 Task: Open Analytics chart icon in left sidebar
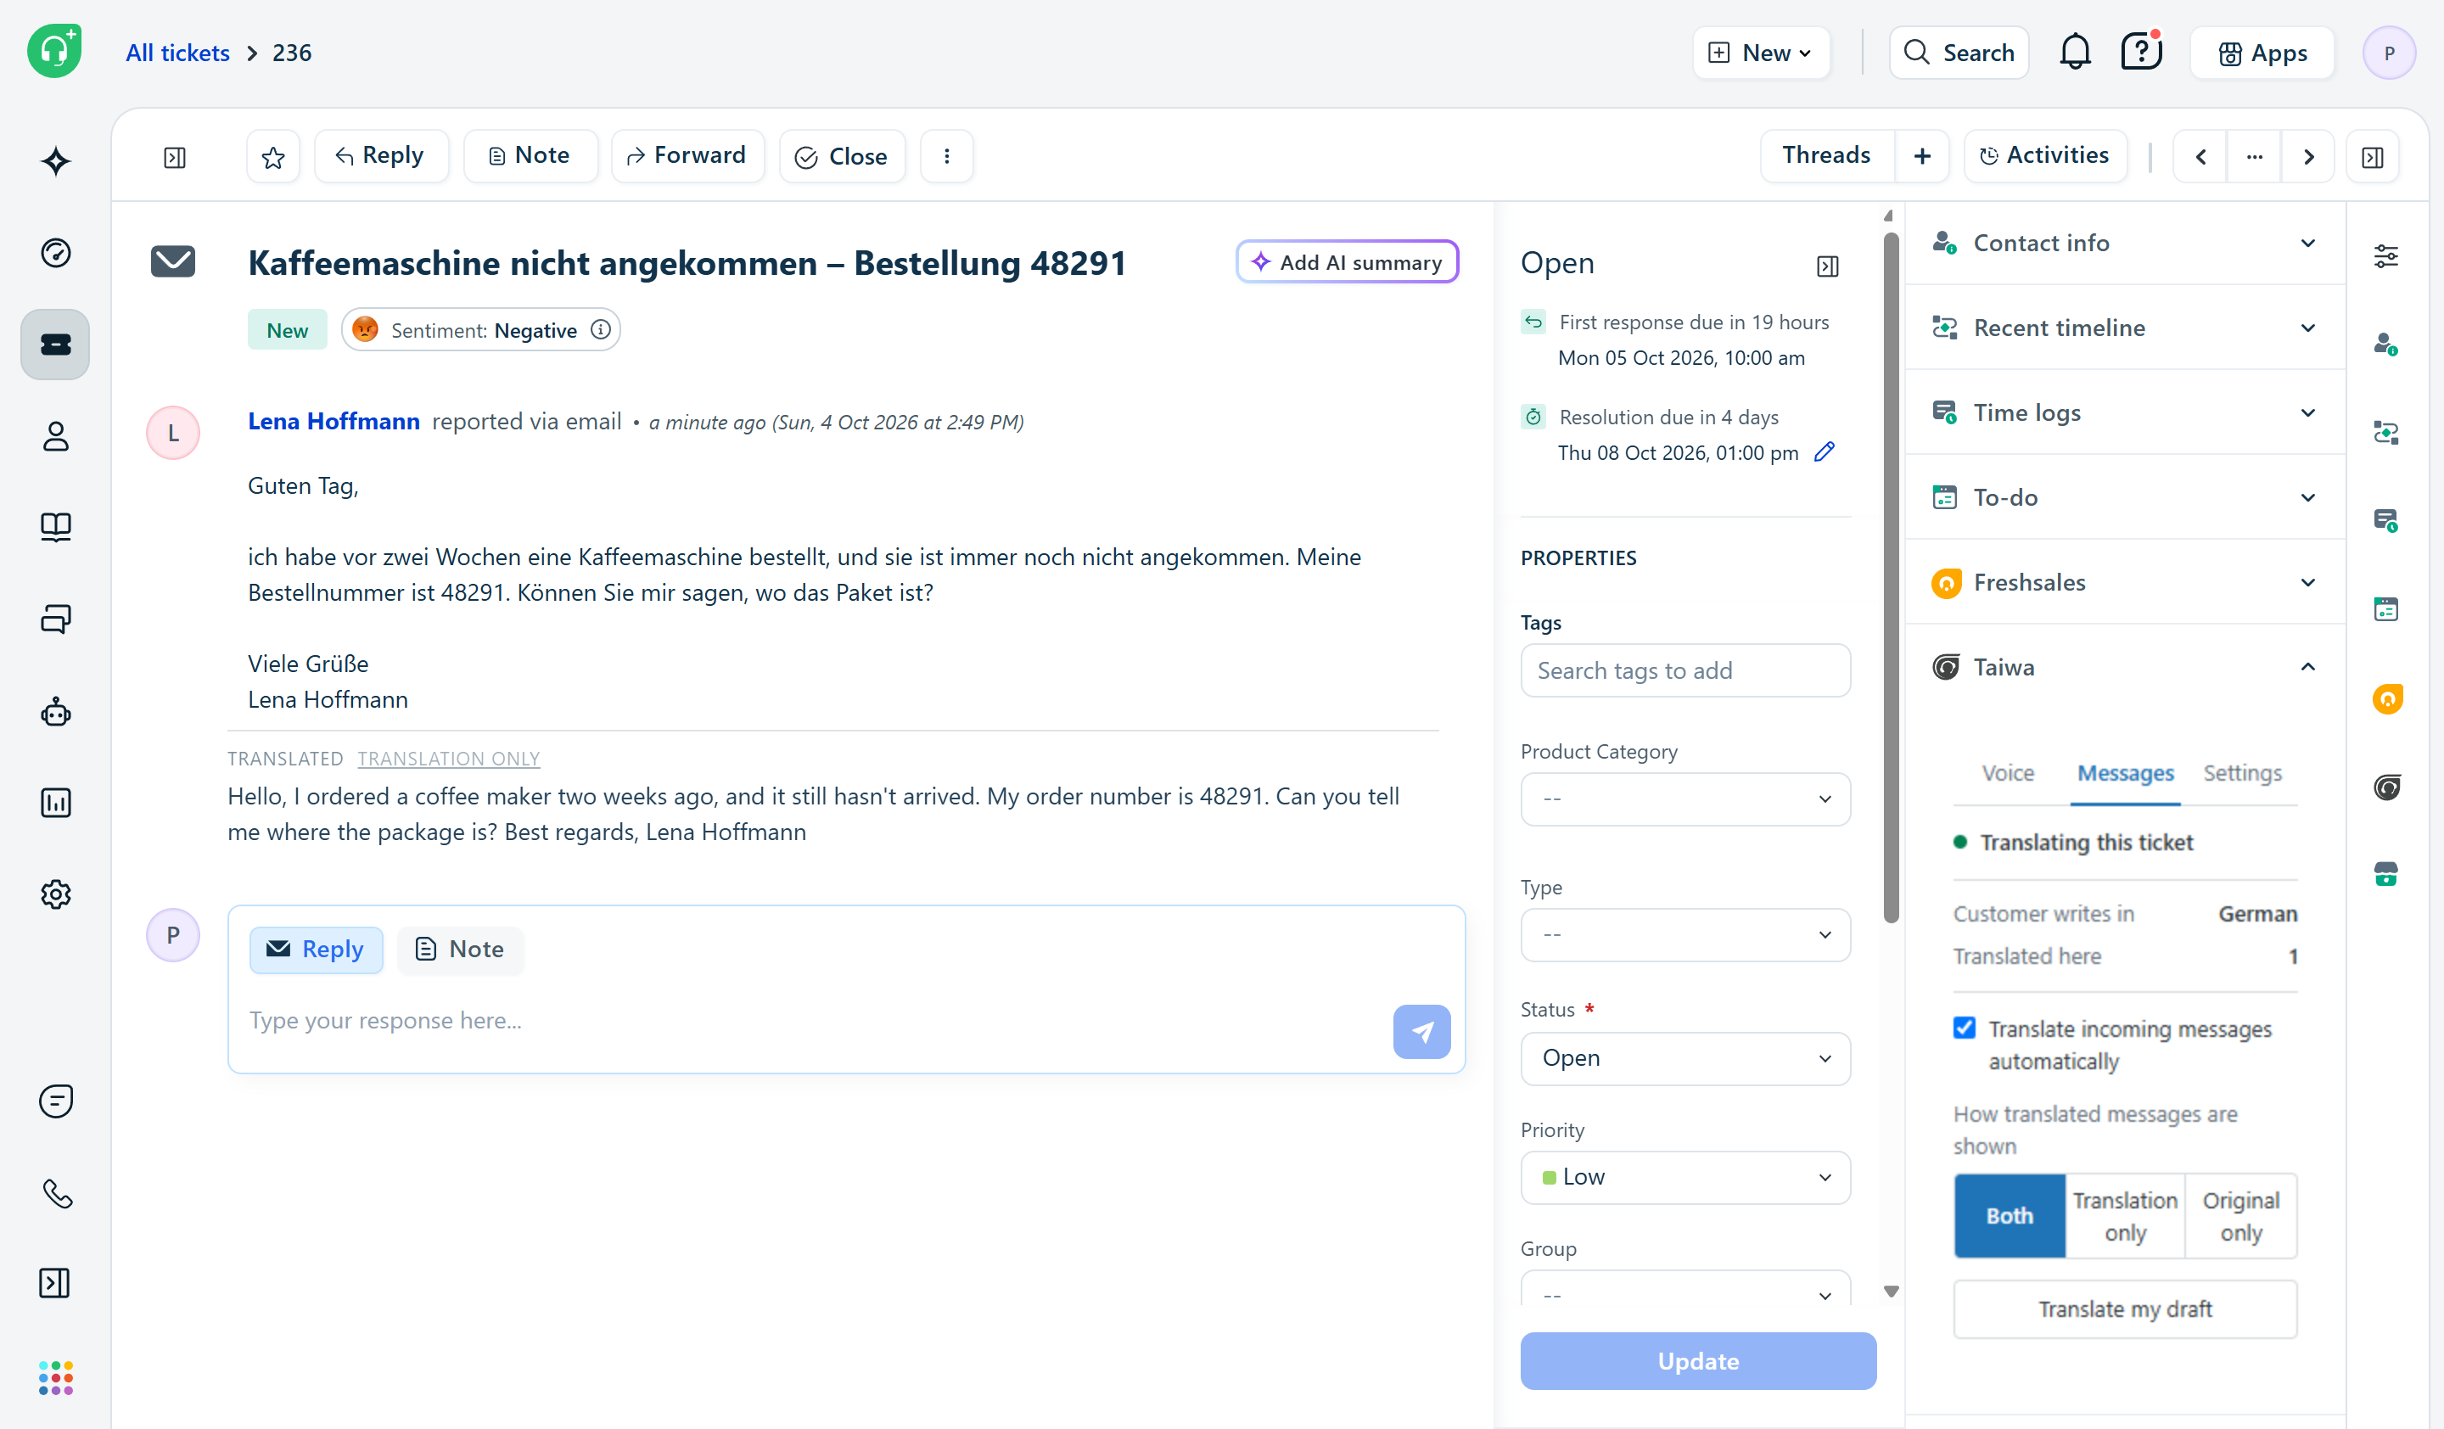[55, 803]
